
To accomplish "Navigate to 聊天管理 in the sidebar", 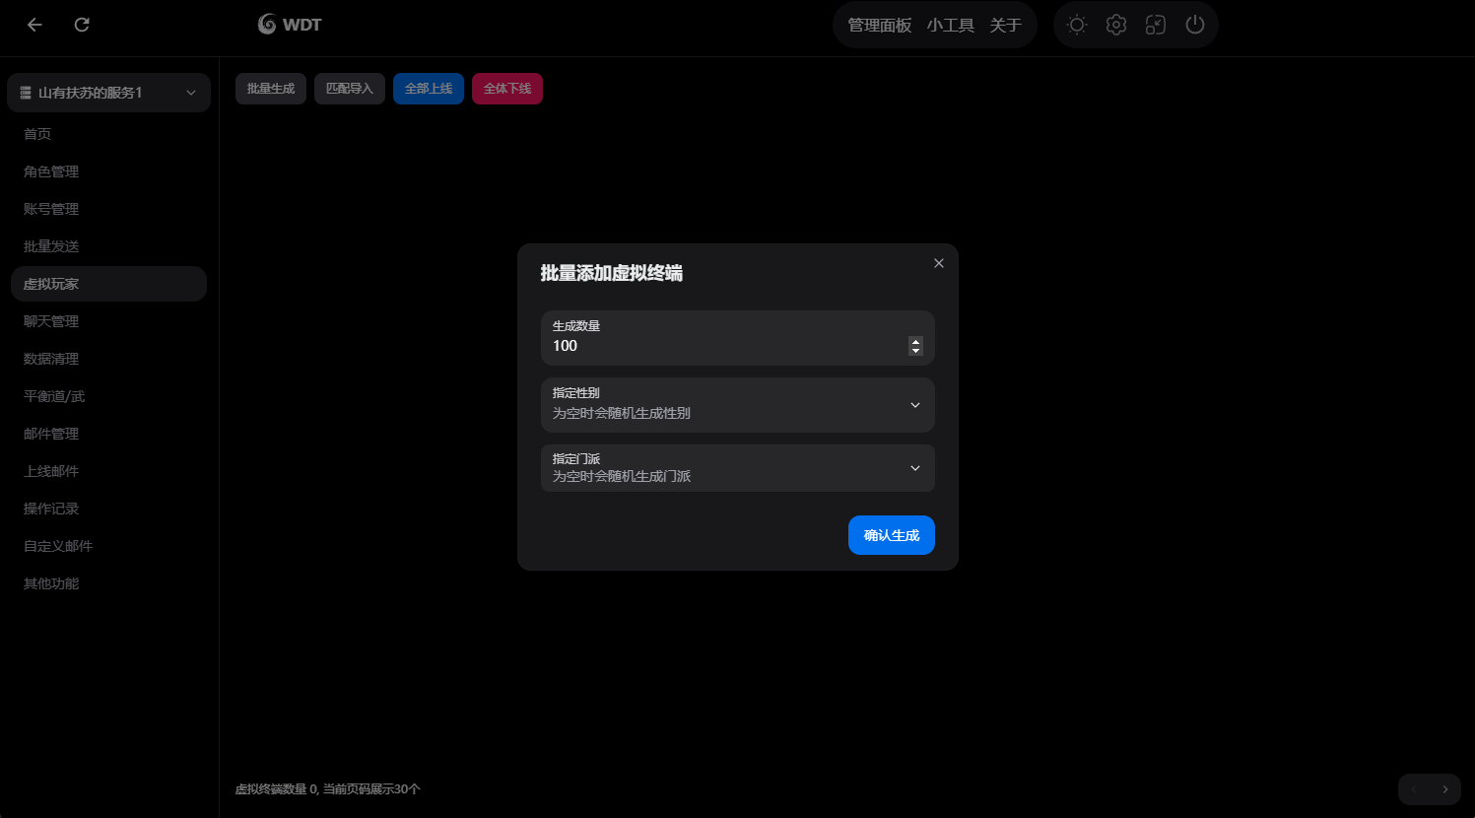I will pyautogui.click(x=50, y=320).
